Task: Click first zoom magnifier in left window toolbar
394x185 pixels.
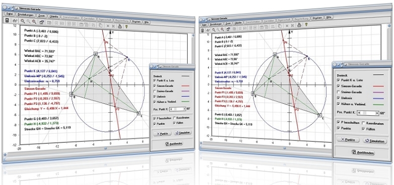Action: pyautogui.click(x=23, y=21)
